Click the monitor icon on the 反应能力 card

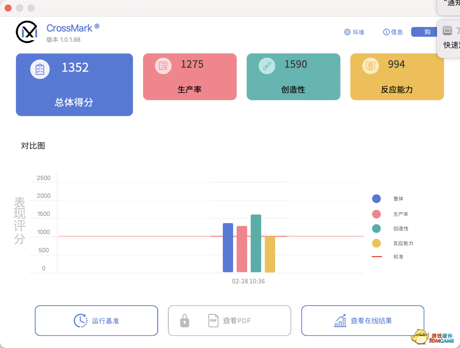[370, 65]
